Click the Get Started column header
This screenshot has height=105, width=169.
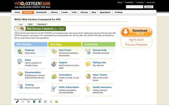[31, 44]
